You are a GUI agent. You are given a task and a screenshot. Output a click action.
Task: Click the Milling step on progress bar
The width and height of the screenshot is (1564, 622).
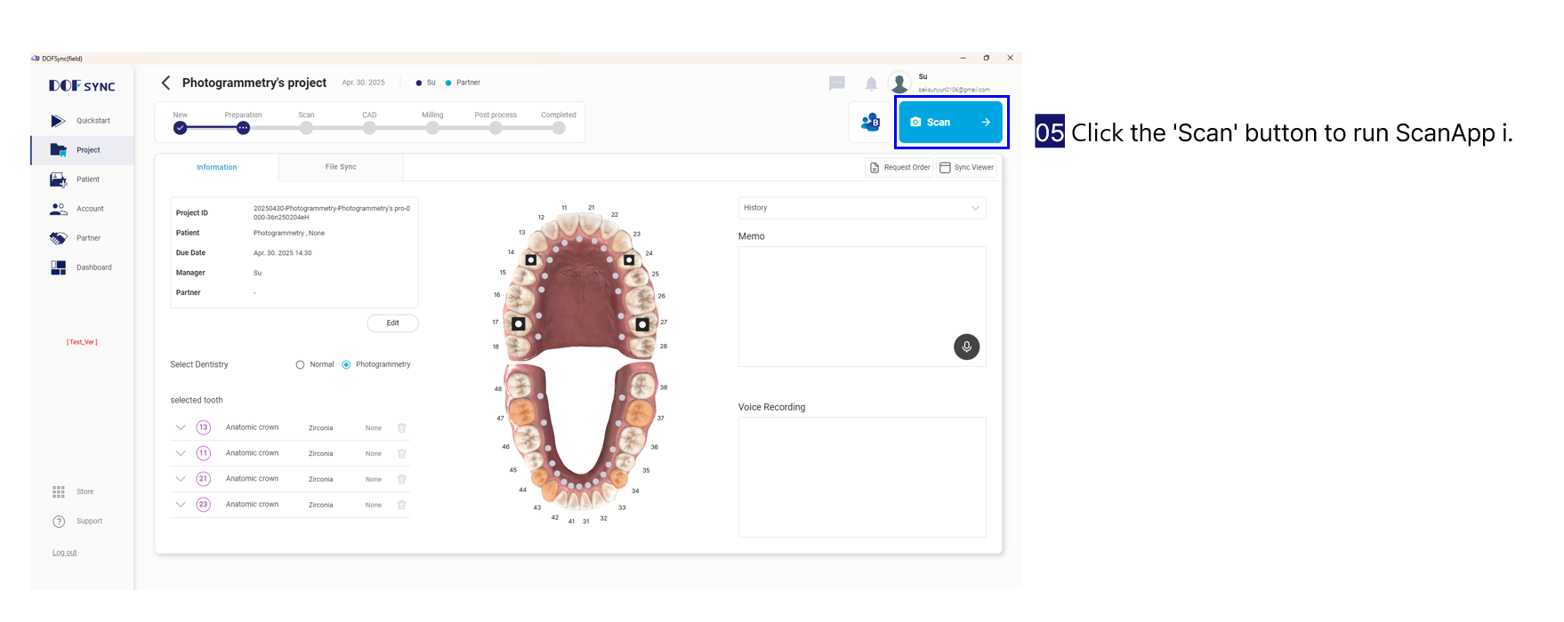coord(432,128)
